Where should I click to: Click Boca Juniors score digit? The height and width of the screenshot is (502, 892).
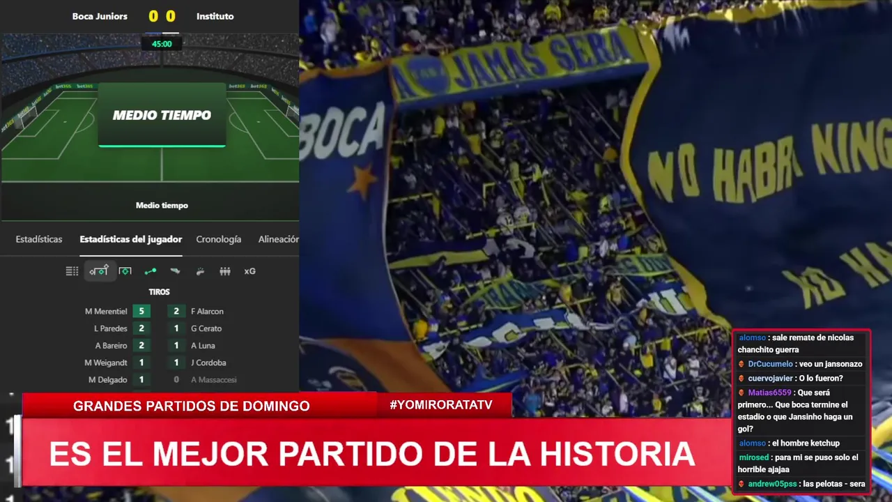click(153, 17)
